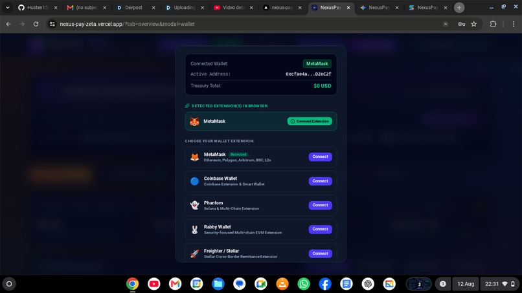Click the MetaMask fox icon in detected extensions
Image resolution: width=522 pixels, height=293 pixels.
pos(194,122)
